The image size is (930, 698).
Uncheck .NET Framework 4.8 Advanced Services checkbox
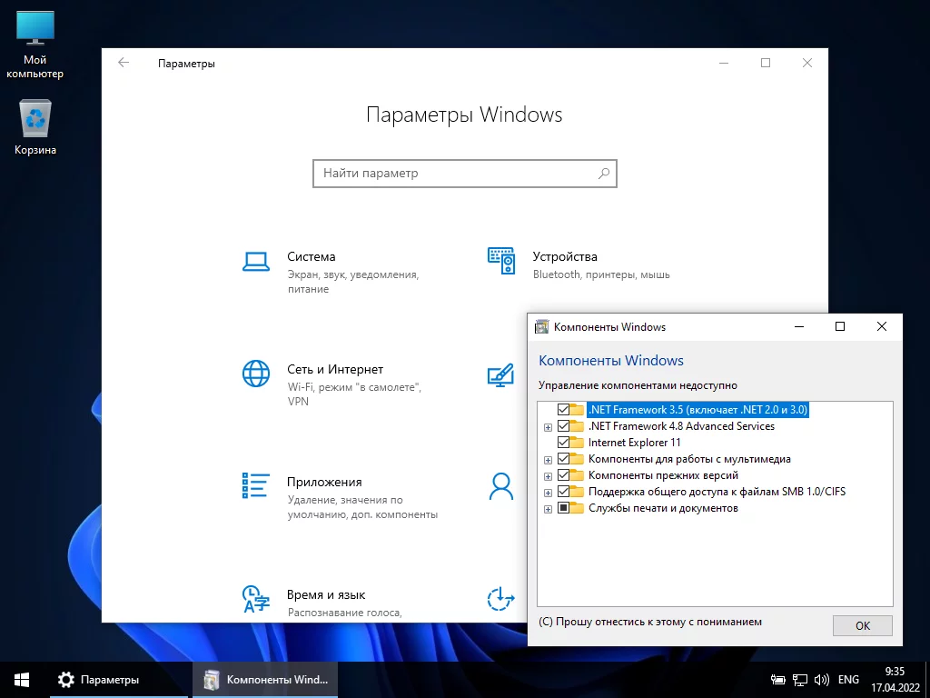click(563, 426)
